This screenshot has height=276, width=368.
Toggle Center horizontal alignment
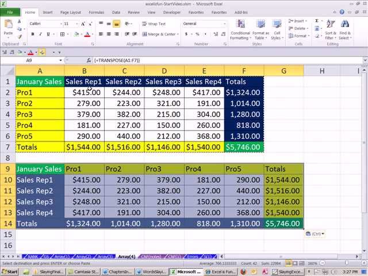[x=109, y=34]
